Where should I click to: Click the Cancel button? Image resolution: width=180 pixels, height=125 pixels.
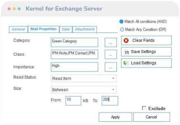coord(152,117)
